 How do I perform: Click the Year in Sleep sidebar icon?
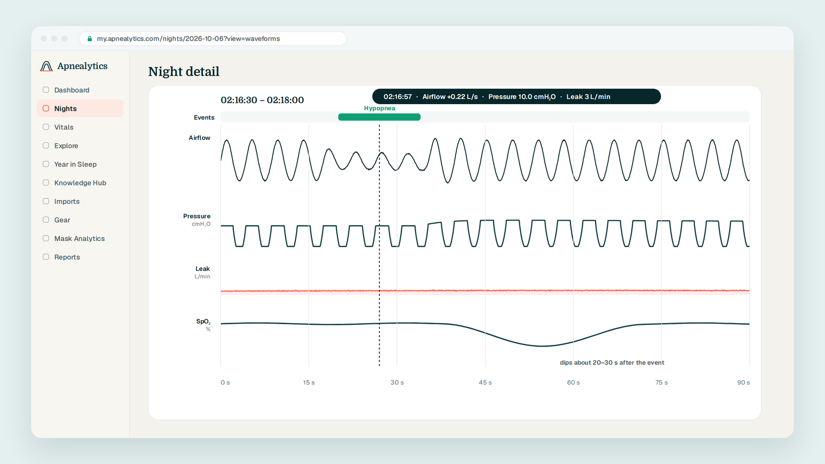[46, 164]
